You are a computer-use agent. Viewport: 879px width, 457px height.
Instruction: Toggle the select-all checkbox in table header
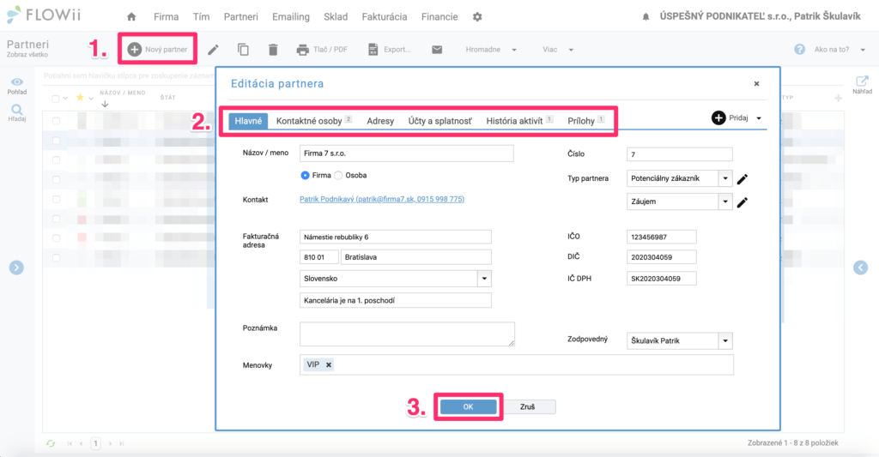coord(56,99)
